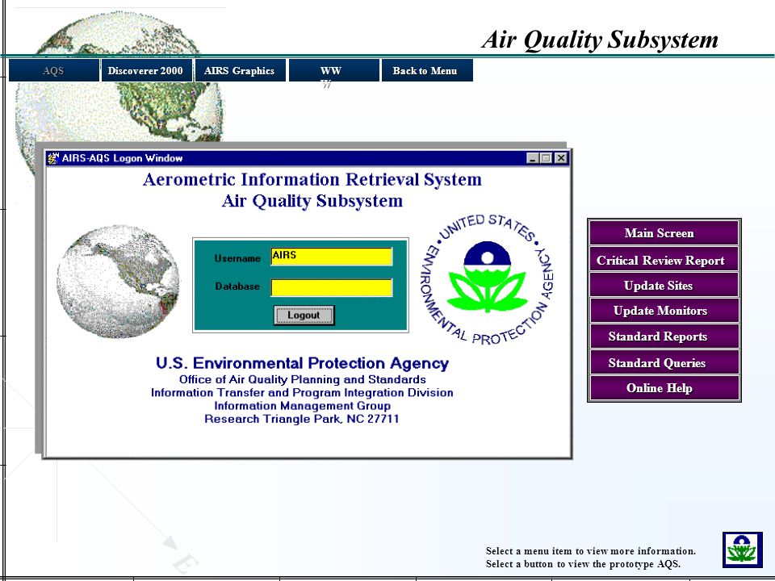Click the empty Database field
The height and width of the screenshot is (581, 775).
pos(332,287)
